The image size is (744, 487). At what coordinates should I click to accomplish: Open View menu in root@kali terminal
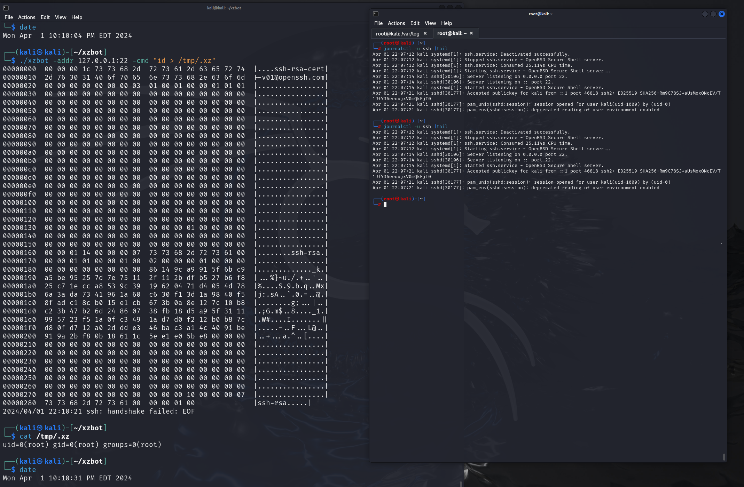430,23
